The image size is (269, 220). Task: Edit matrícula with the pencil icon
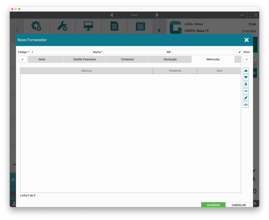click(246, 98)
